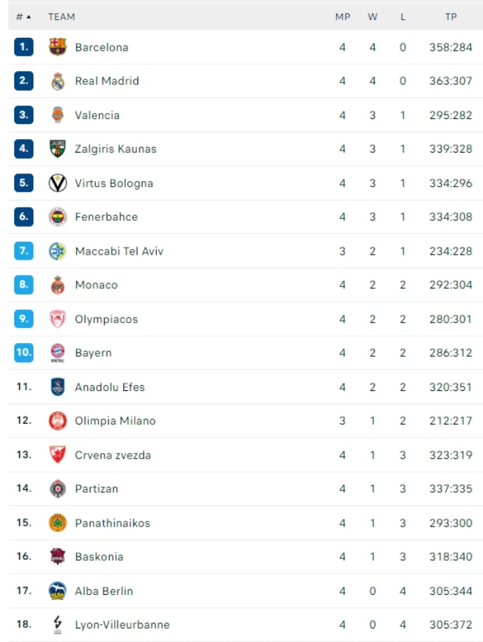The width and height of the screenshot is (483, 642).
Task: Click the Olympiacos crest icon
Action: pos(58,319)
